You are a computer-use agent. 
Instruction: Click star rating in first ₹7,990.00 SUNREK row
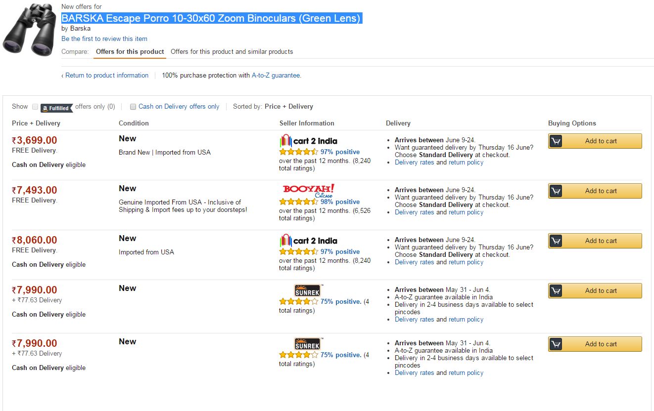click(298, 301)
